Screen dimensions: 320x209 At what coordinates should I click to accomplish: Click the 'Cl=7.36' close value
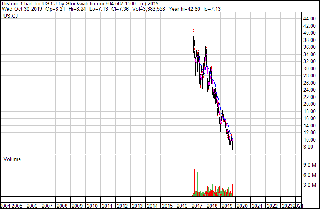[120, 9]
